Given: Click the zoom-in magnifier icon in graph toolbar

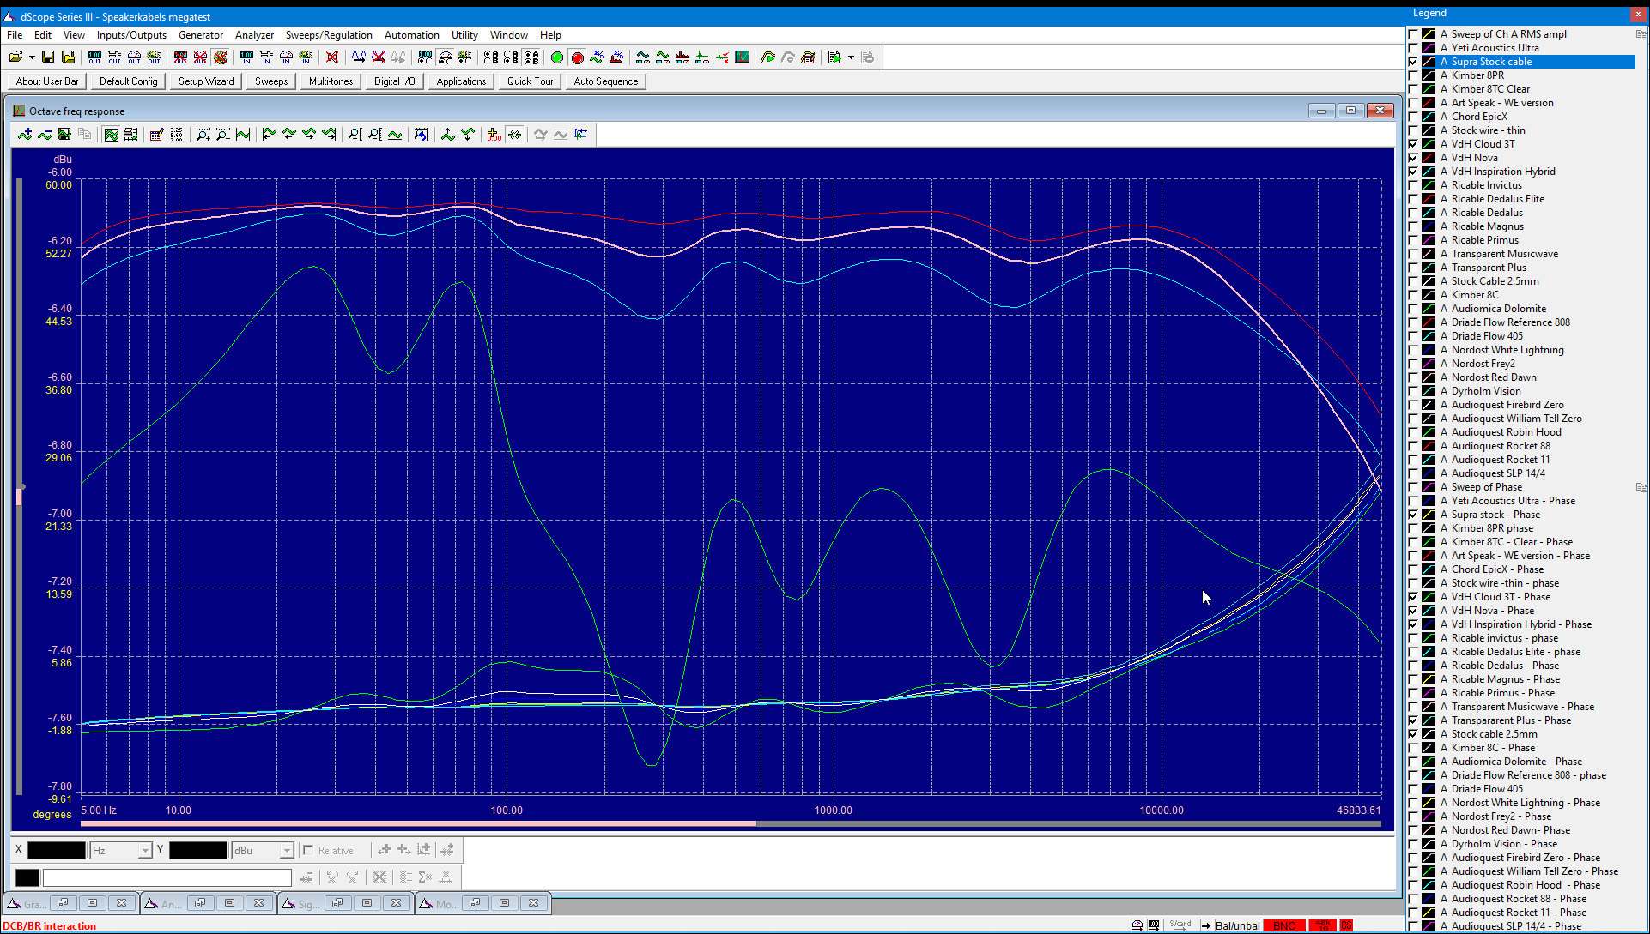Looking at the screenshot, I should 203,135.
